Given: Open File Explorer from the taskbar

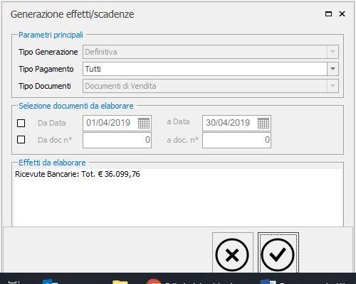Looking at the screenshot, I should [120, 282].
